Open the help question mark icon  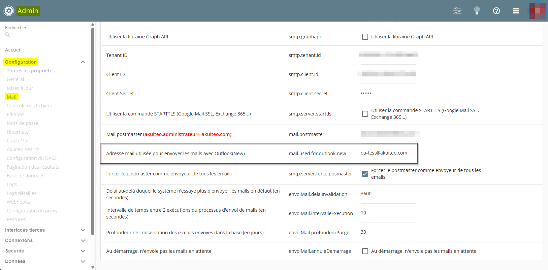point(496,11)
